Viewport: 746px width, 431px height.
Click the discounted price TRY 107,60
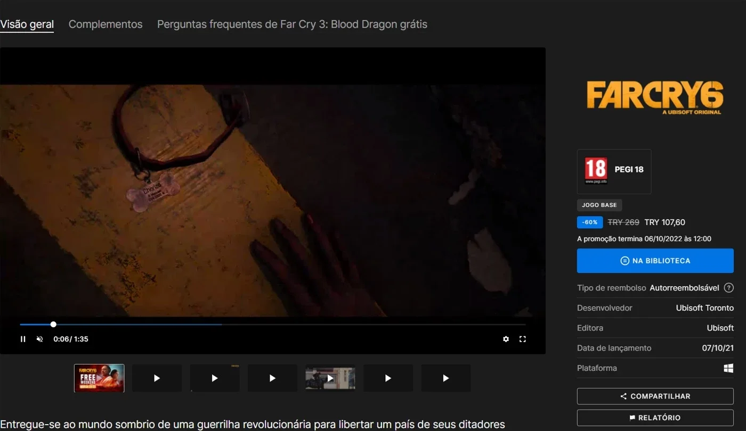[664, 222]
